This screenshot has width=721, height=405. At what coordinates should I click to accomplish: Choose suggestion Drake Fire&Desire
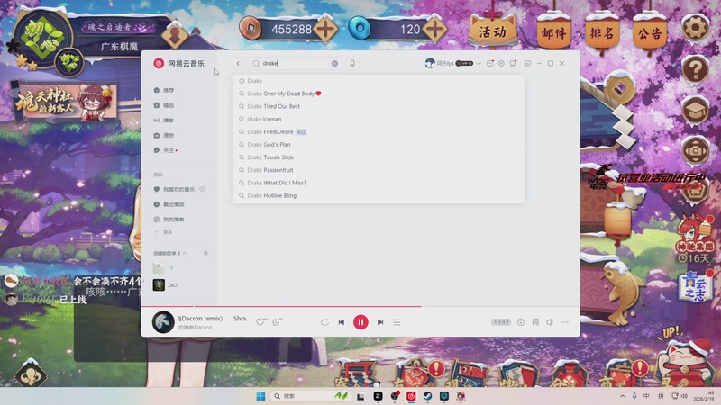coord(379,131)
